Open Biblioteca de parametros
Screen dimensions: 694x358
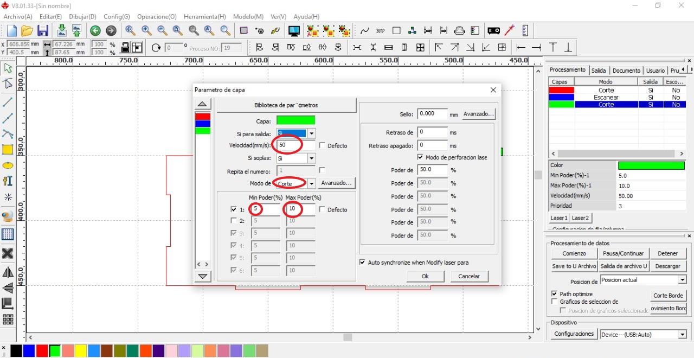[x=286, y=105]
